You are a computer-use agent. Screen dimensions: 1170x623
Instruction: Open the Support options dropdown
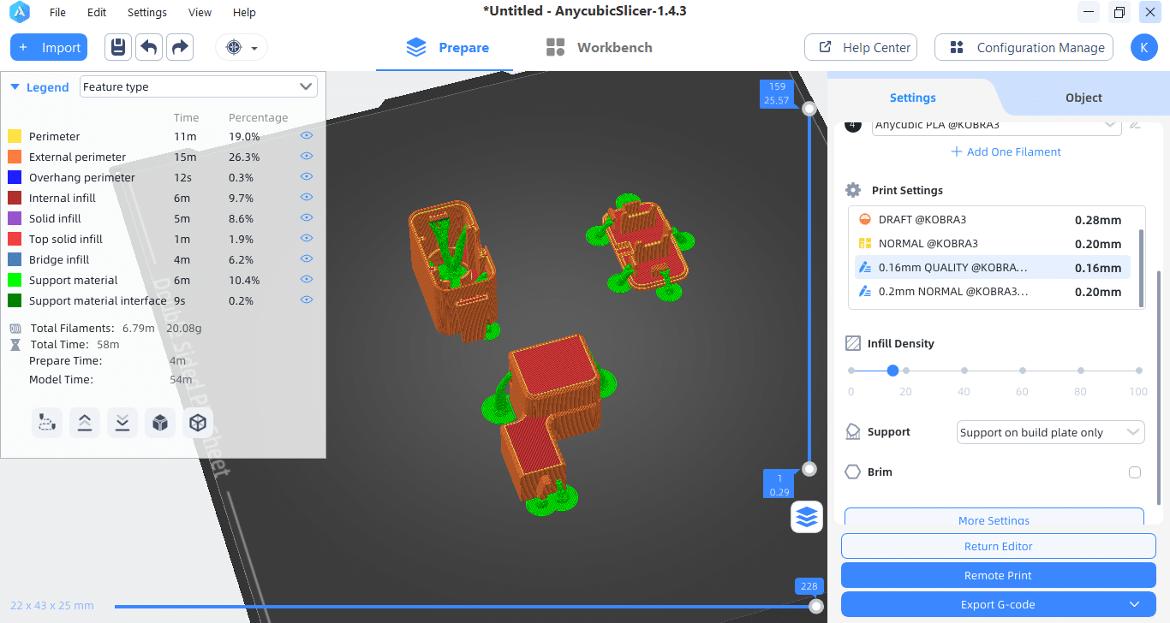[x=1050, y=432]
